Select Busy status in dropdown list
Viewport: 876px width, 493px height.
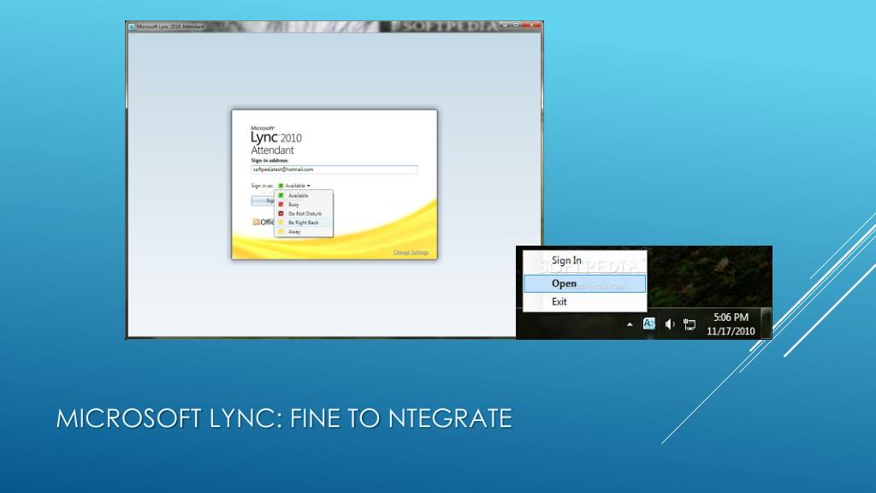(x=304, y=205)
